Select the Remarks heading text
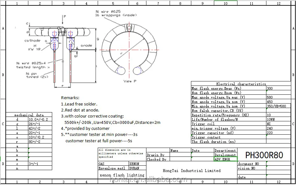The image size is (296, 185). coord(70,98)
